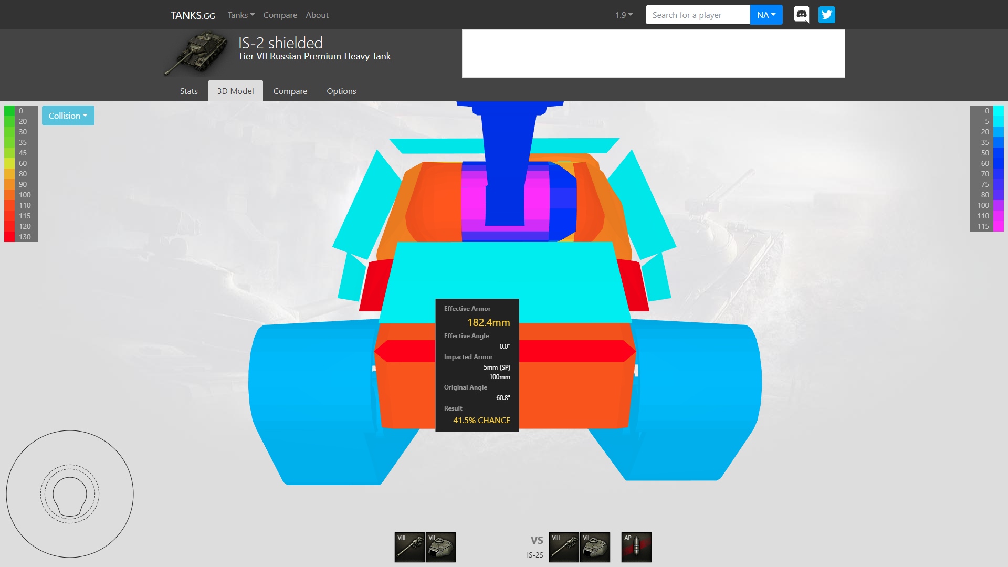Expand the Collision model mode dropdown

[x=68, y=115]
